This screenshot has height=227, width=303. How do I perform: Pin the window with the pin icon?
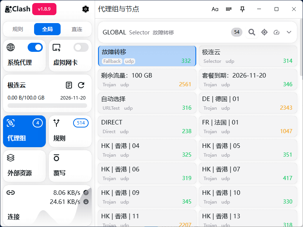click(242, 9)
